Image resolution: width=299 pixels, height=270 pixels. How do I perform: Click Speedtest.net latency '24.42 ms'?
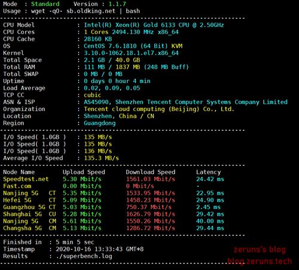(x=210, y=179)
